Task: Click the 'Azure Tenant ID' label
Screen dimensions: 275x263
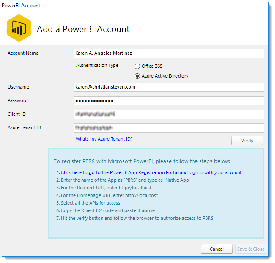Action: point(24,127)
